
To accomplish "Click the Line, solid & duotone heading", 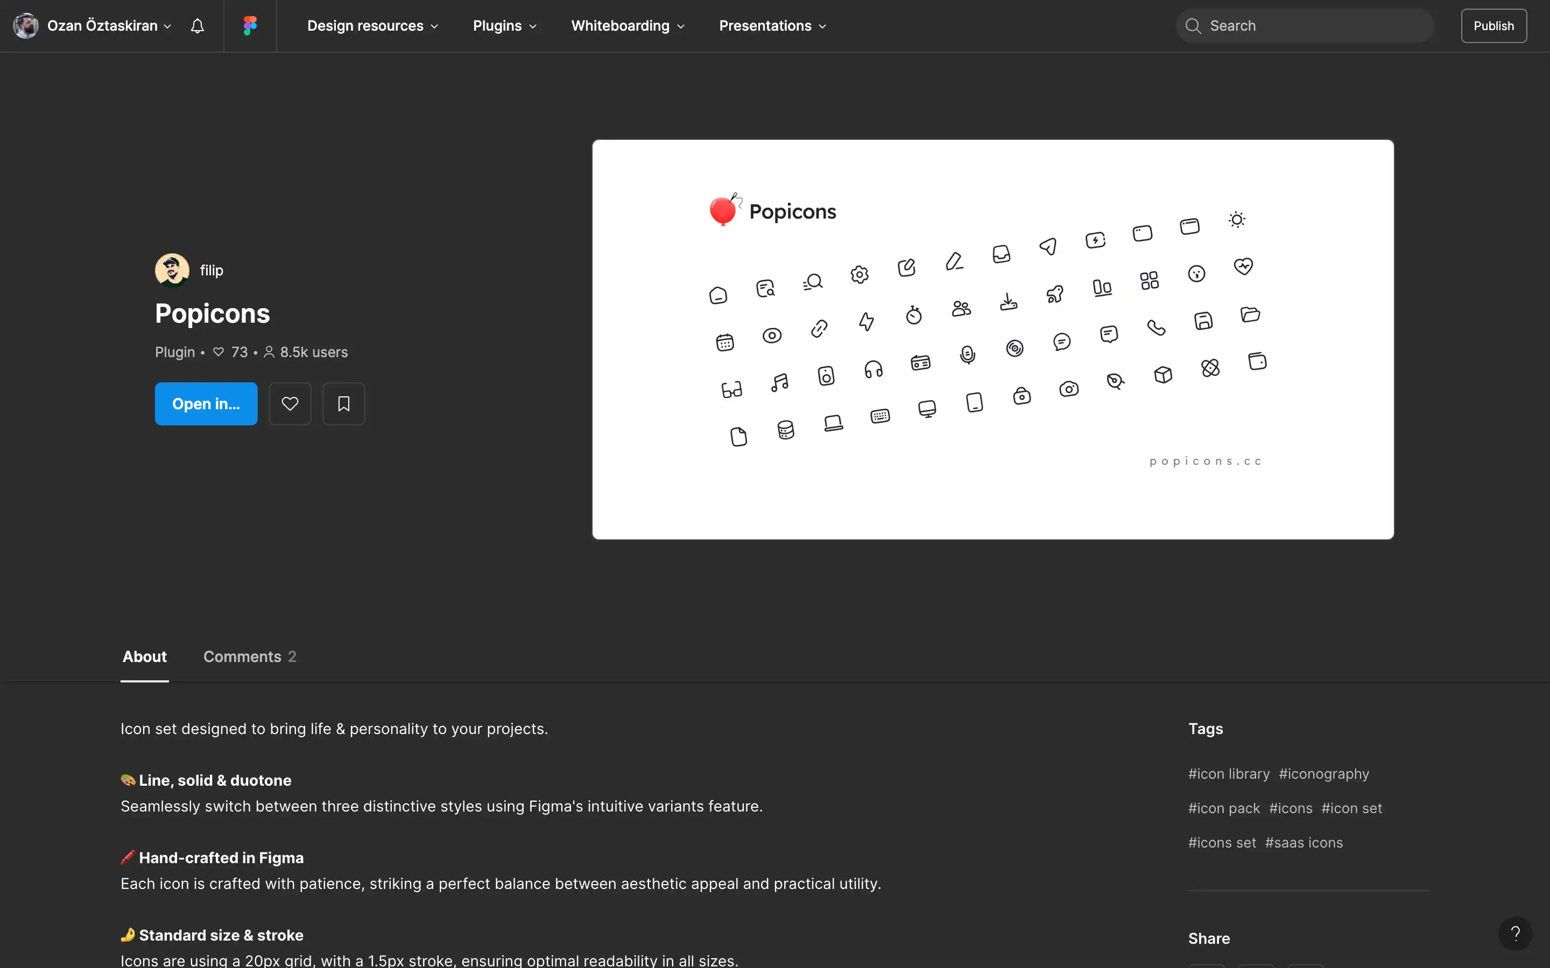I will point(215,780).
